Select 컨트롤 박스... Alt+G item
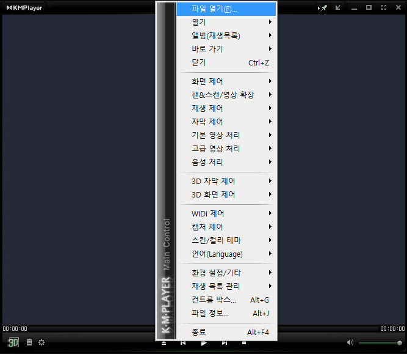The height and width of the screenshot is (354, 407). pyautogui.click(x=226, y=300)
